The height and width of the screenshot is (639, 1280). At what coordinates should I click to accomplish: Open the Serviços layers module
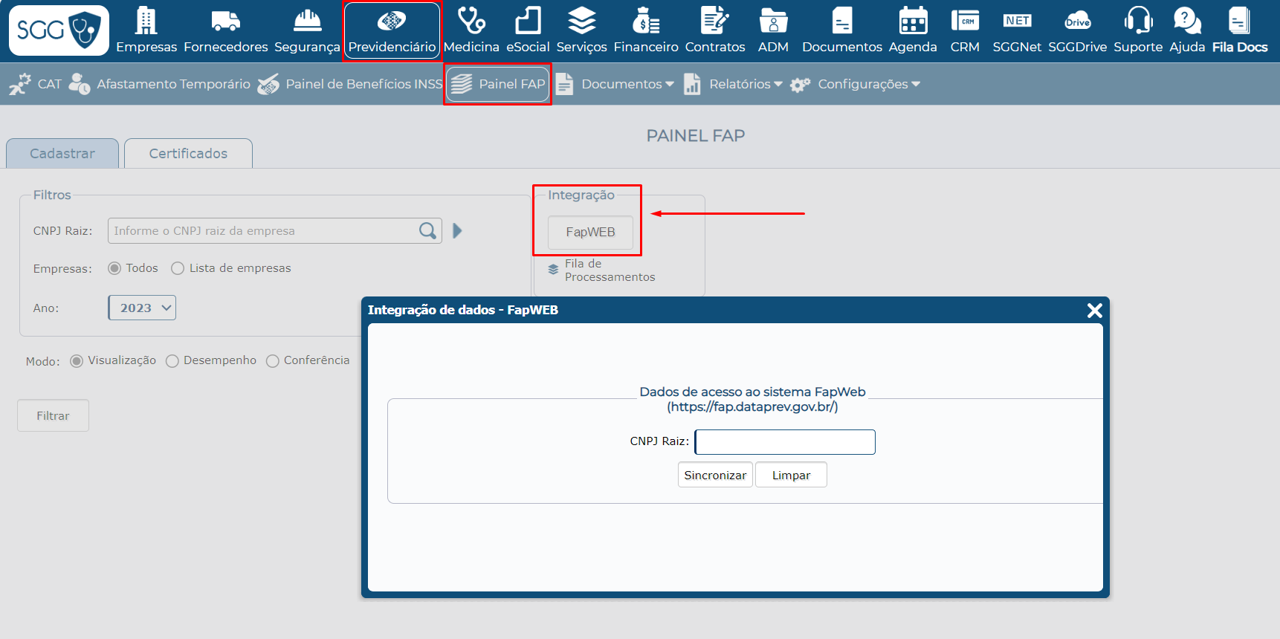click(x=581, y=30)
